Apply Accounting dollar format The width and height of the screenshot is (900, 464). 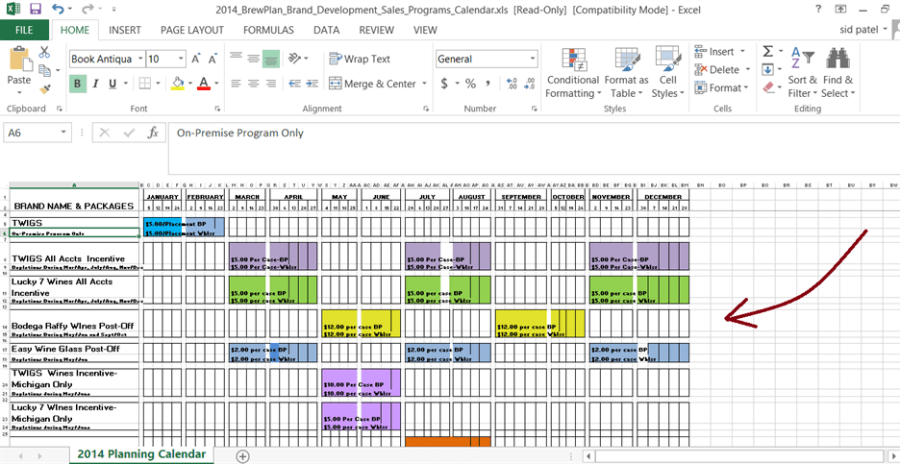click(x=443, y=84)
